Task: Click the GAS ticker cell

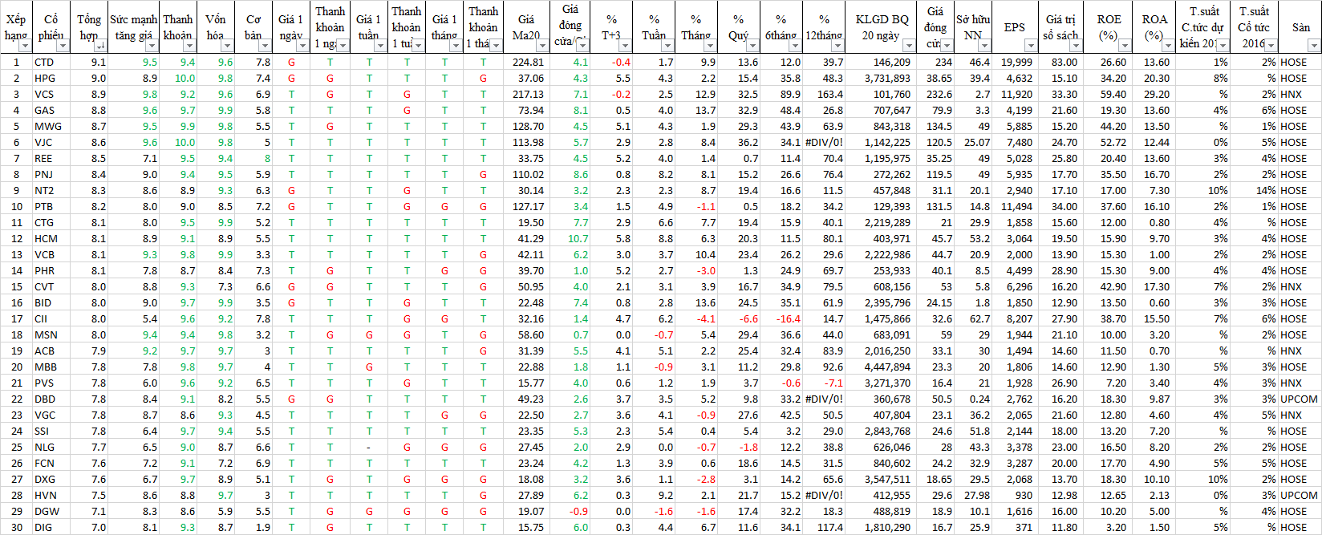Action: pyautogui.click(x=52, y=110)
